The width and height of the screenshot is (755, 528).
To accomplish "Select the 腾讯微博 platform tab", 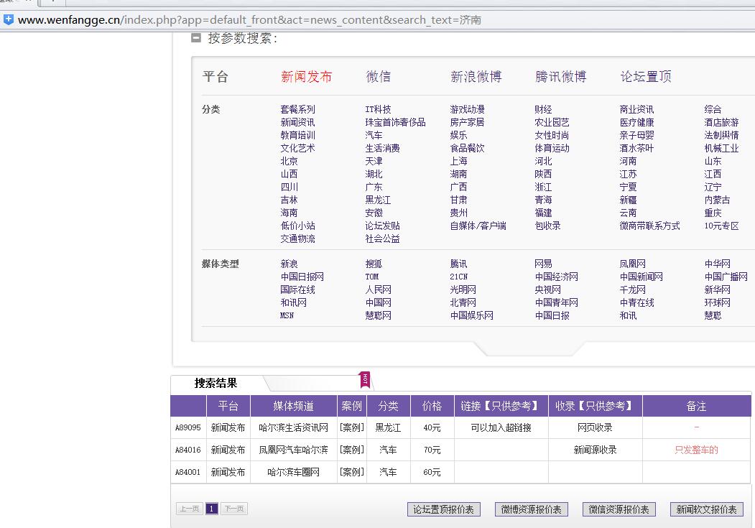I will (x=560, y=77).
